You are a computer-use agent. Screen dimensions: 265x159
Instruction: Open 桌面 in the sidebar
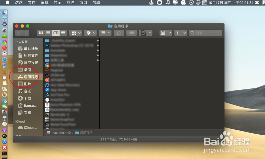pyautogui.click(x=24, y=70)
